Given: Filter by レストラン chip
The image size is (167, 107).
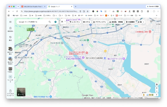Looking at the screenshot, I should (x=75, y=22).
